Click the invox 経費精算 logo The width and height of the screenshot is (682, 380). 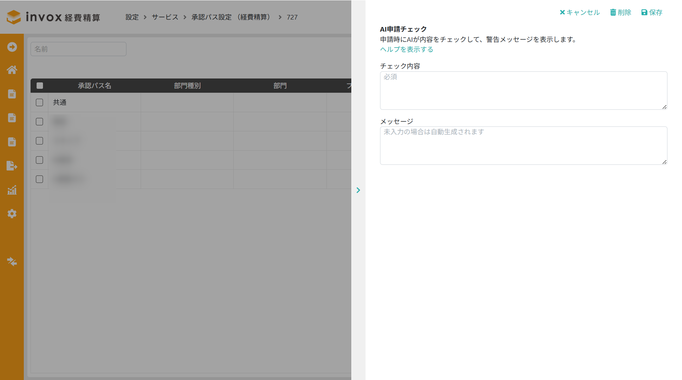click(53, 17)
